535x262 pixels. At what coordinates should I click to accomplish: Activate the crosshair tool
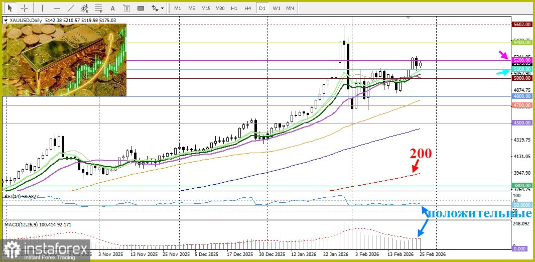[x=24, y=8]
